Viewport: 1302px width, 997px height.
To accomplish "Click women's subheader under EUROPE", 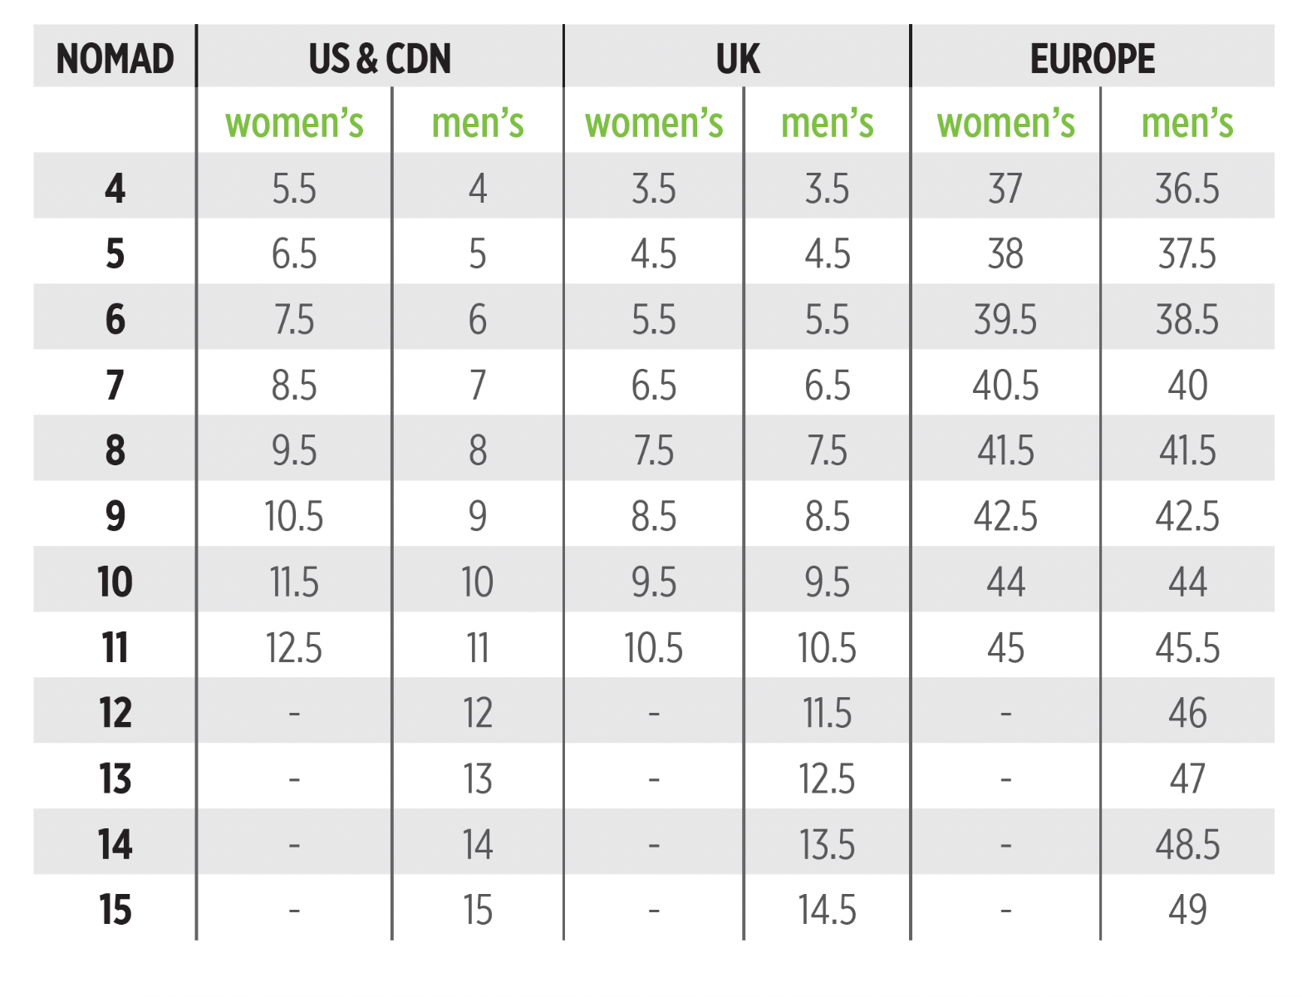I will point(1005,123).
